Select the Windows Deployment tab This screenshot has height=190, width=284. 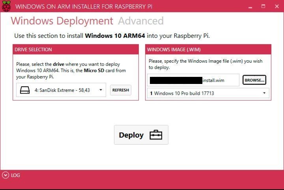[x=62, y=21]
